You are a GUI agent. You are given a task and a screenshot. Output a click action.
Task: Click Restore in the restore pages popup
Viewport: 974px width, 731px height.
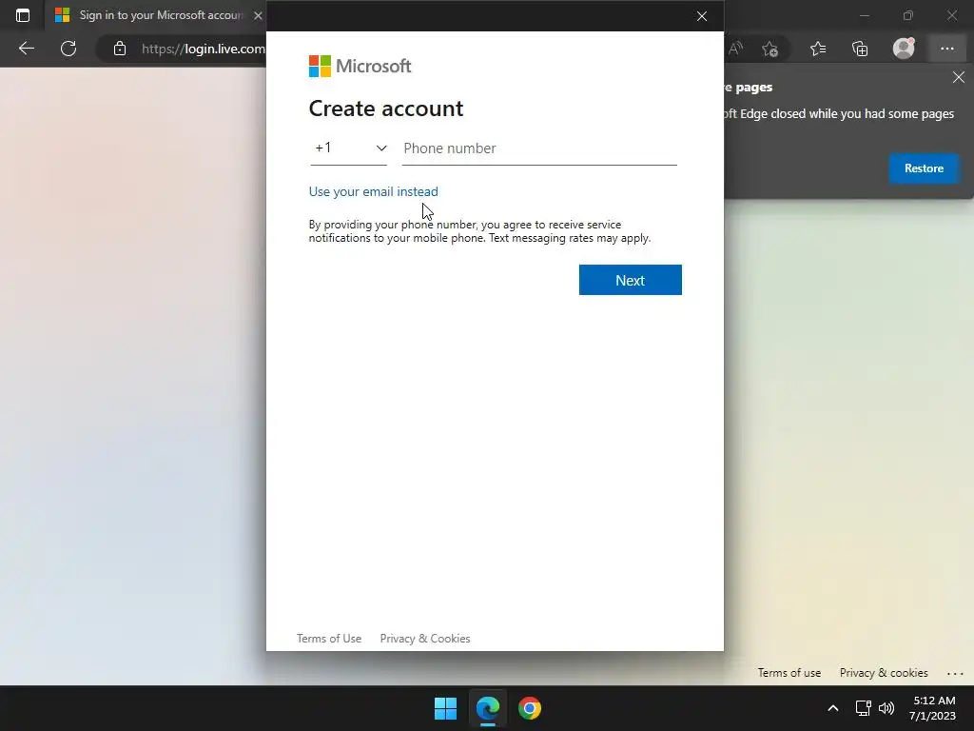(x=924, y=168)
